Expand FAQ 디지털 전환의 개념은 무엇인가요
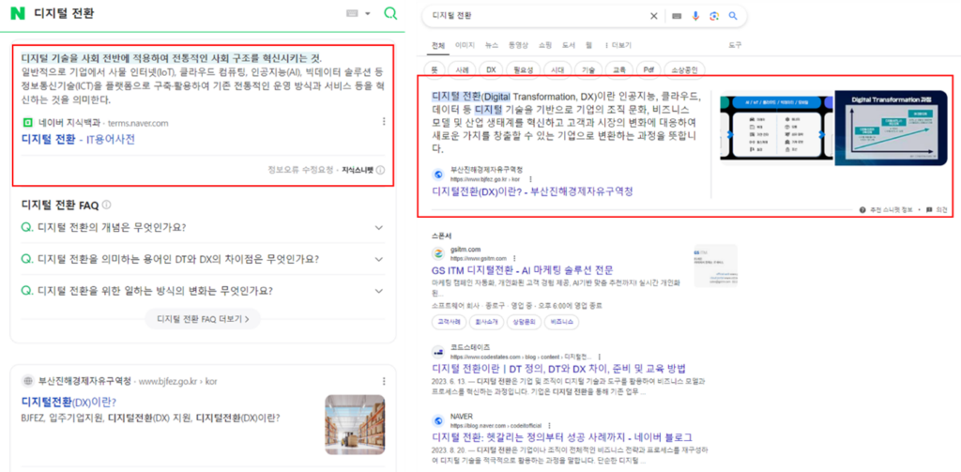This screenshot has height=472, width=961. click(203, 227)
